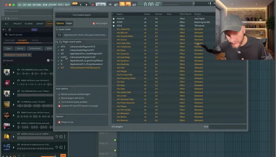The image size is (276, 157).
Task: Open the Genre filter dropdown
Action: click(x=20, y=49)
